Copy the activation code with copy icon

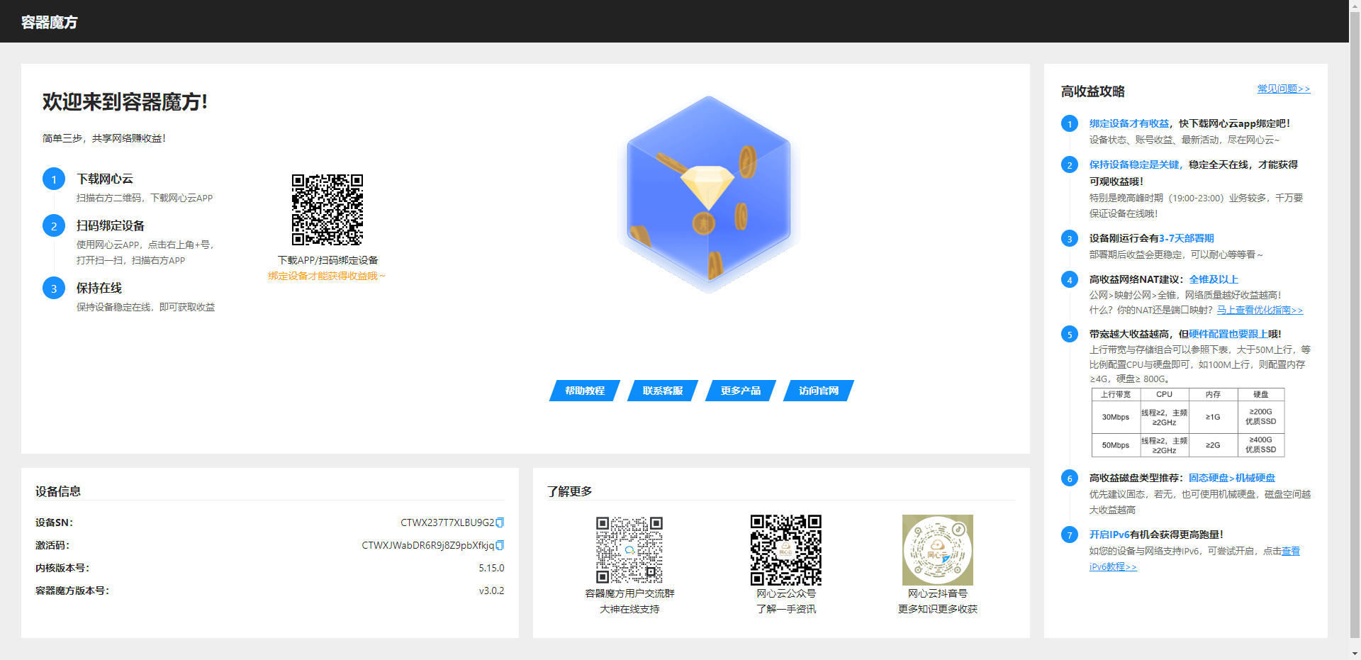pos(500,545)
